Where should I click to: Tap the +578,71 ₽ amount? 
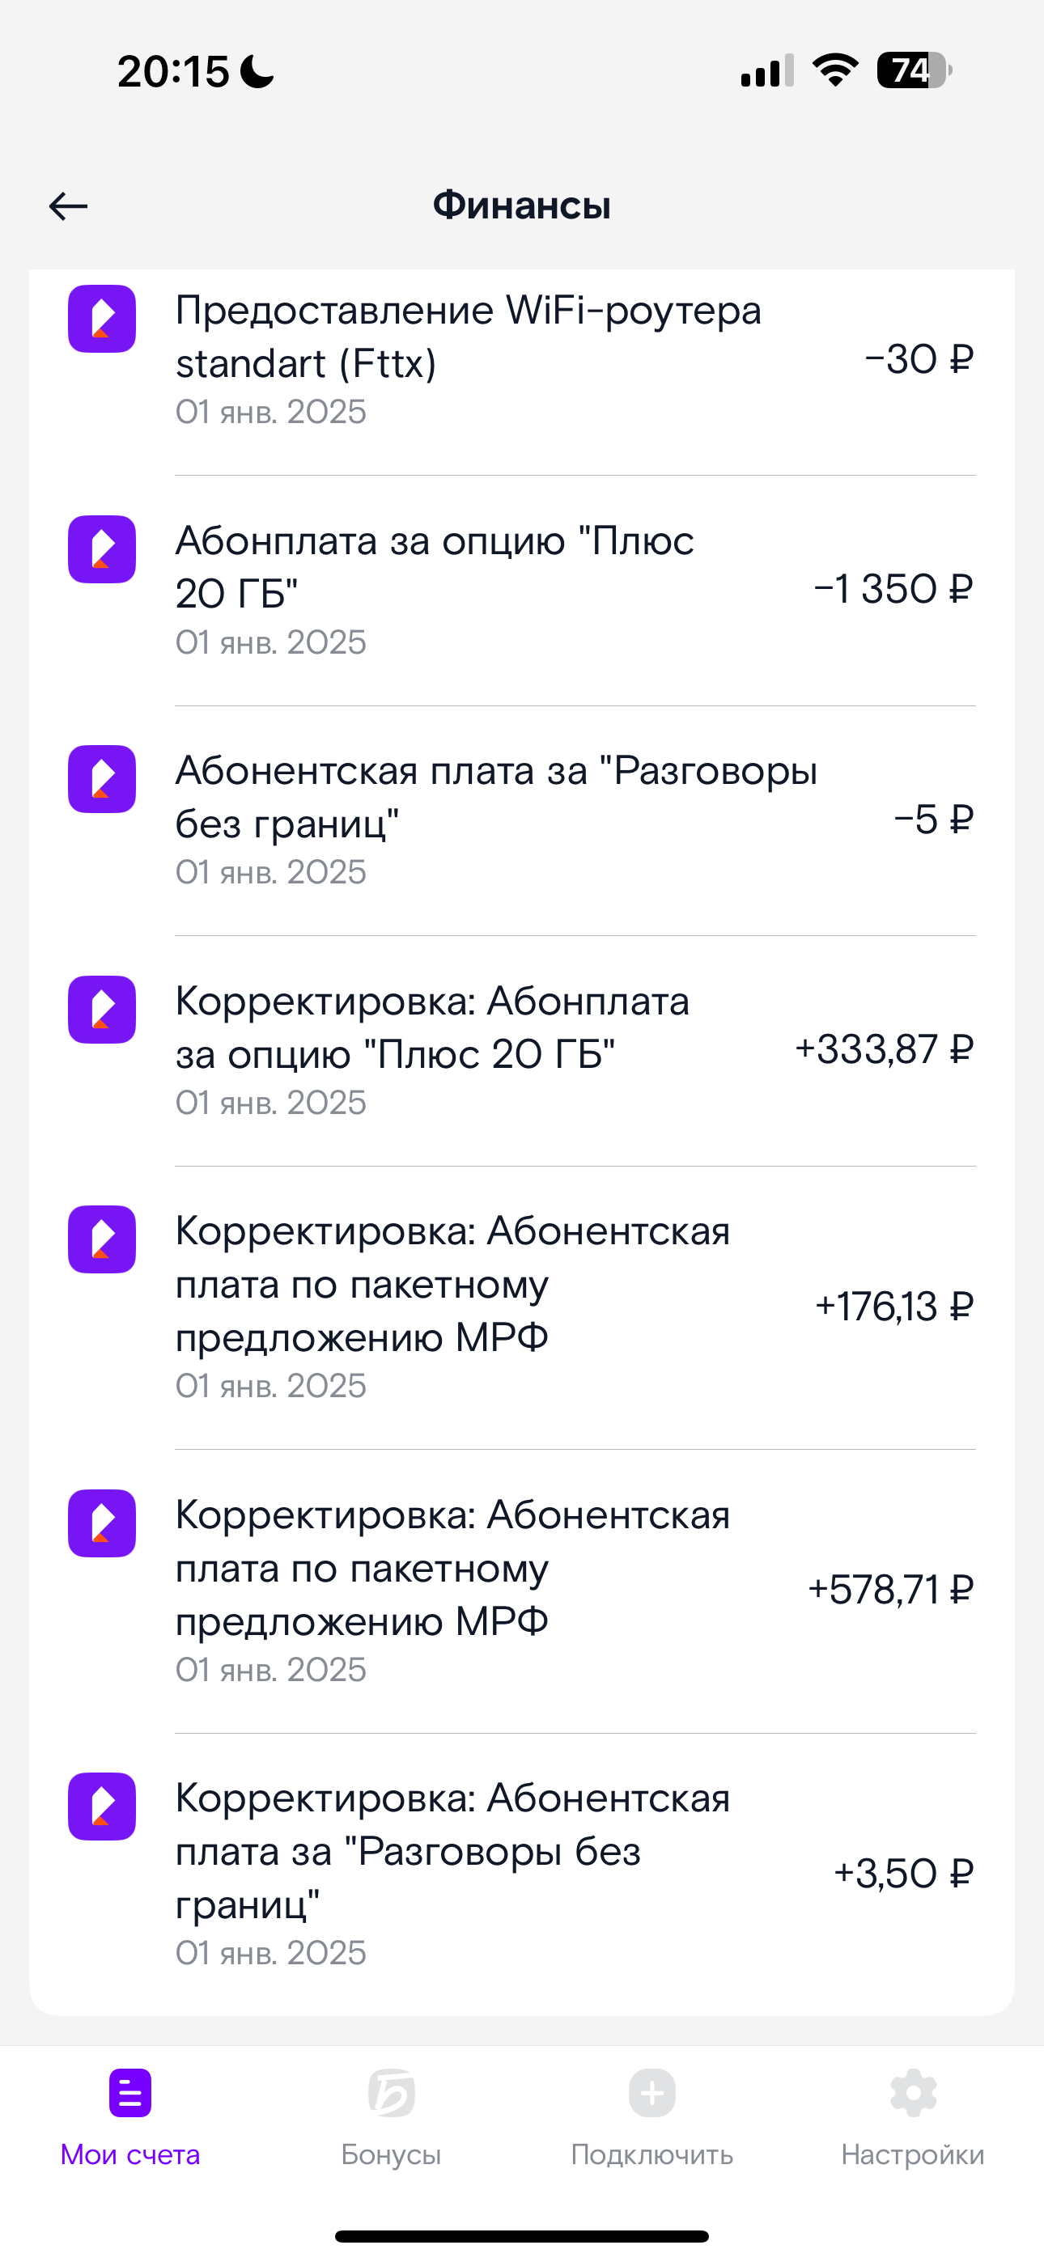[890, 1591]
